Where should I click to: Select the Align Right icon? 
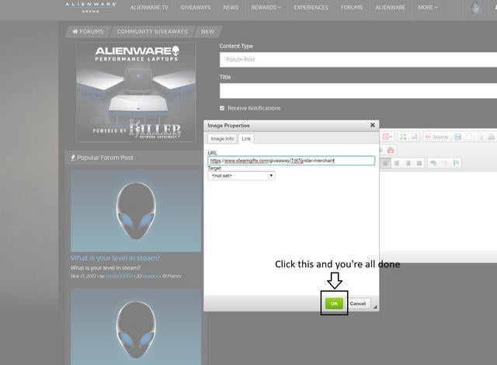click(408, 163)
